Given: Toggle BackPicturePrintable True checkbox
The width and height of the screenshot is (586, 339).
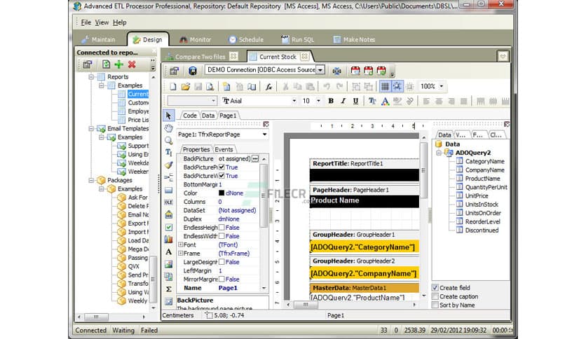Looking at the screenshot, I should coord(222,167).
